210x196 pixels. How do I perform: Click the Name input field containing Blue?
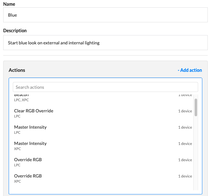[105, 15]
